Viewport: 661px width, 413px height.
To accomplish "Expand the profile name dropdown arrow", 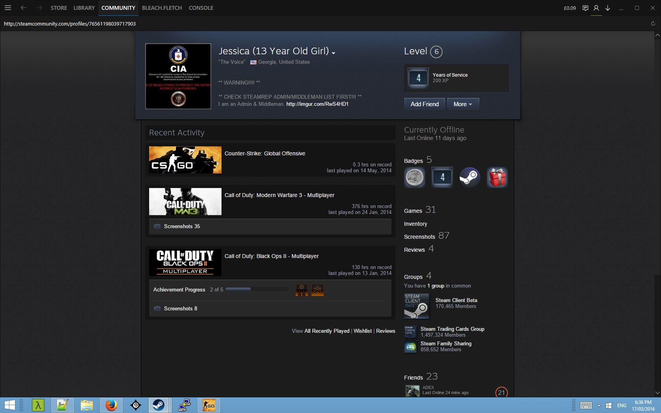I will 334,53.
